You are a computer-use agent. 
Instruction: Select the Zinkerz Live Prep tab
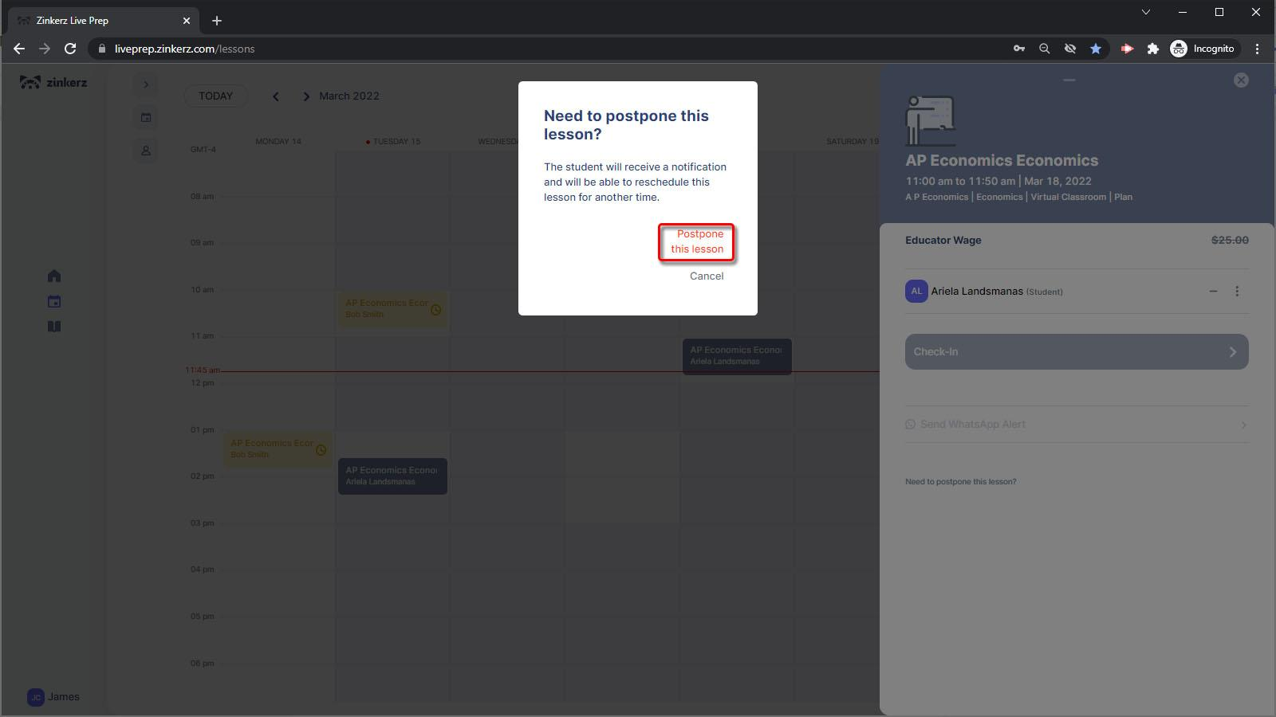click(x=104, y=21)
